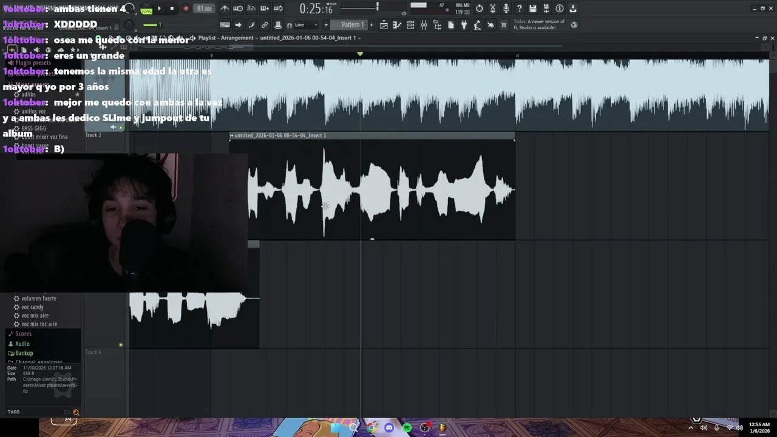Toggle the SONG/PAT mode switch

[146, 9]
